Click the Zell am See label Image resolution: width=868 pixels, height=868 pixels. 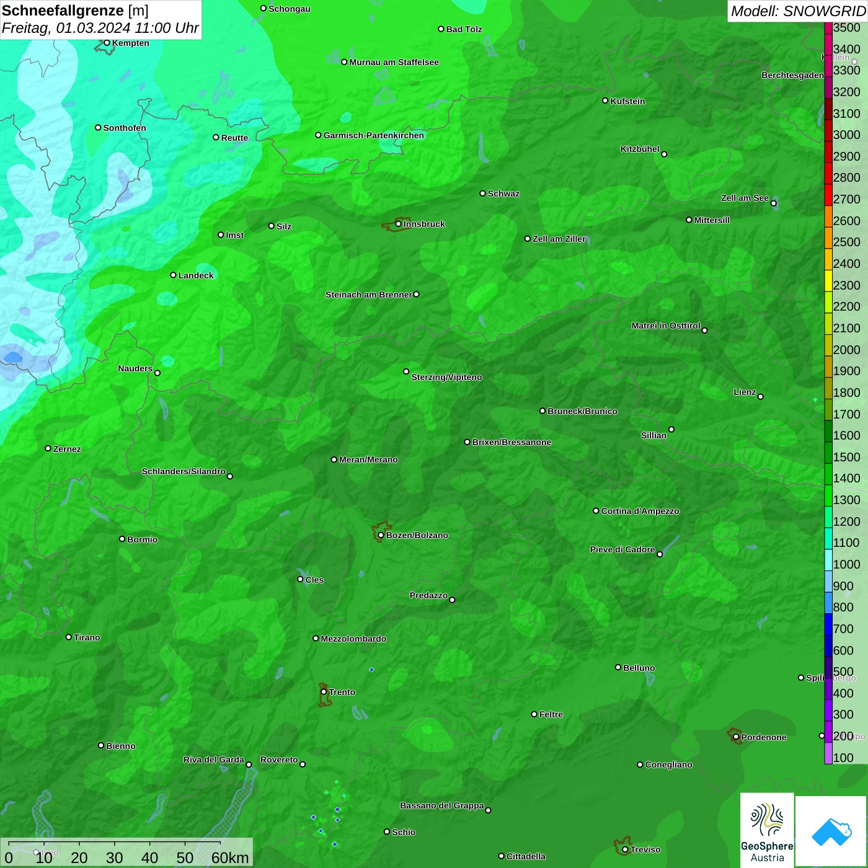coord(745,198)
